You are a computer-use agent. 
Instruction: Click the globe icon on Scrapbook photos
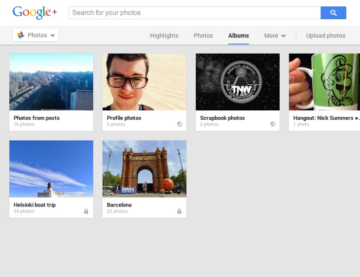coord(273,124)
